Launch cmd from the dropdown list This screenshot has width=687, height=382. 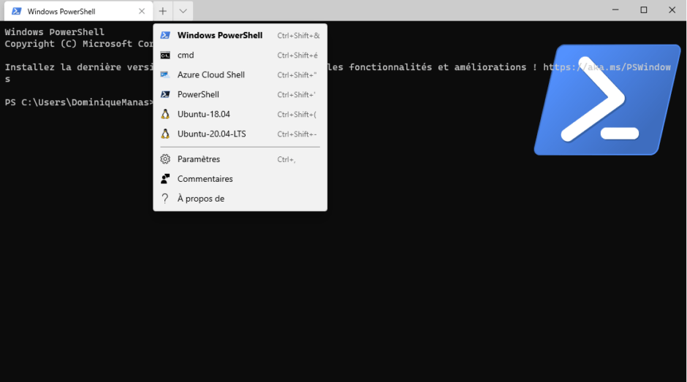186,55
